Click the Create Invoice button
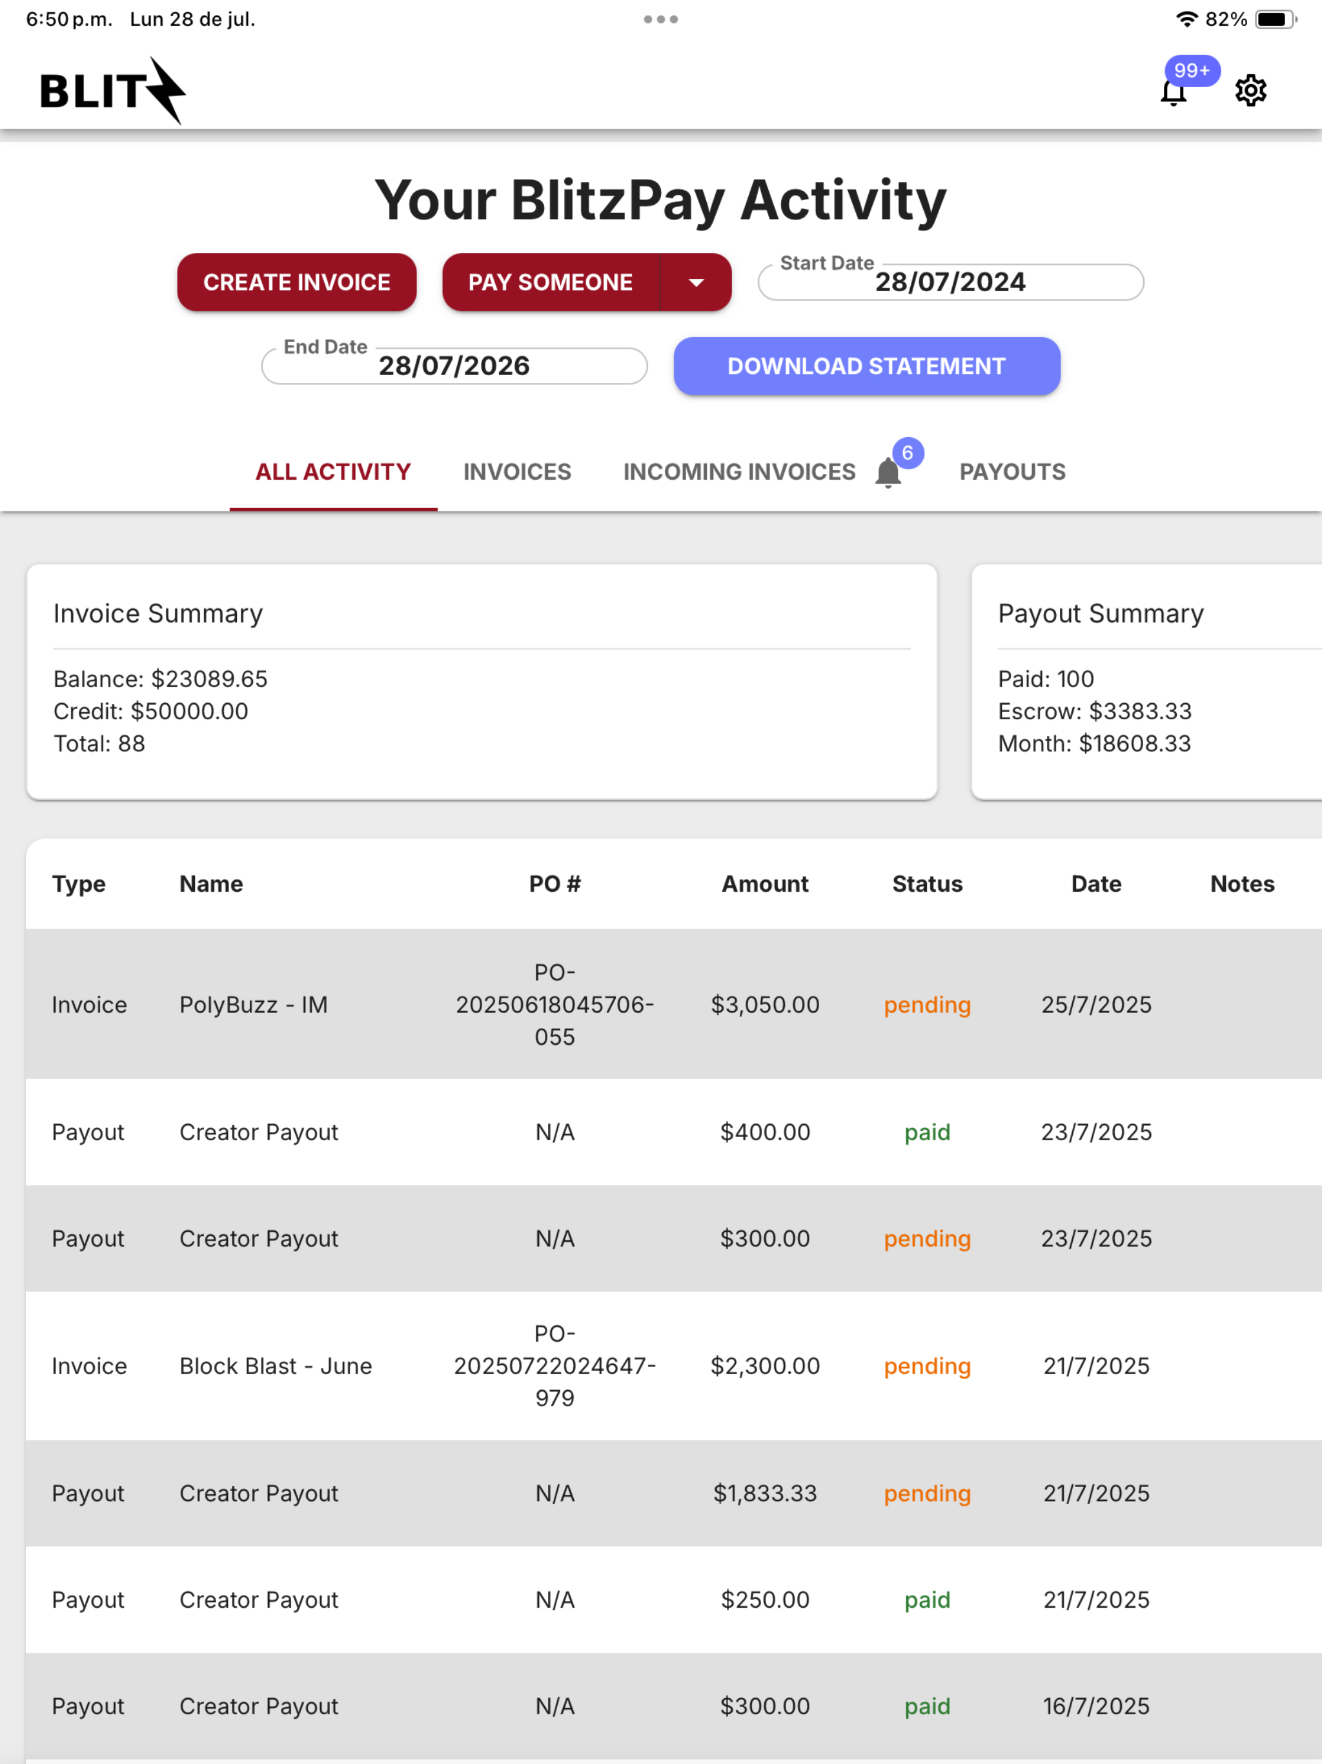This screenshot has width=1322, height=1764. click(x=297, y=282)
